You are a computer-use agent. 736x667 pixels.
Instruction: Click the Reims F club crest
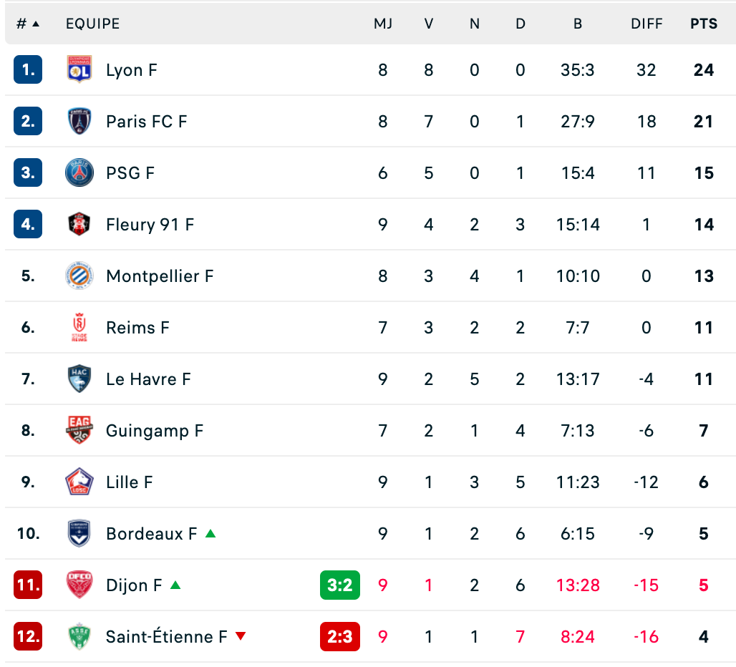(x=79, y=327)
